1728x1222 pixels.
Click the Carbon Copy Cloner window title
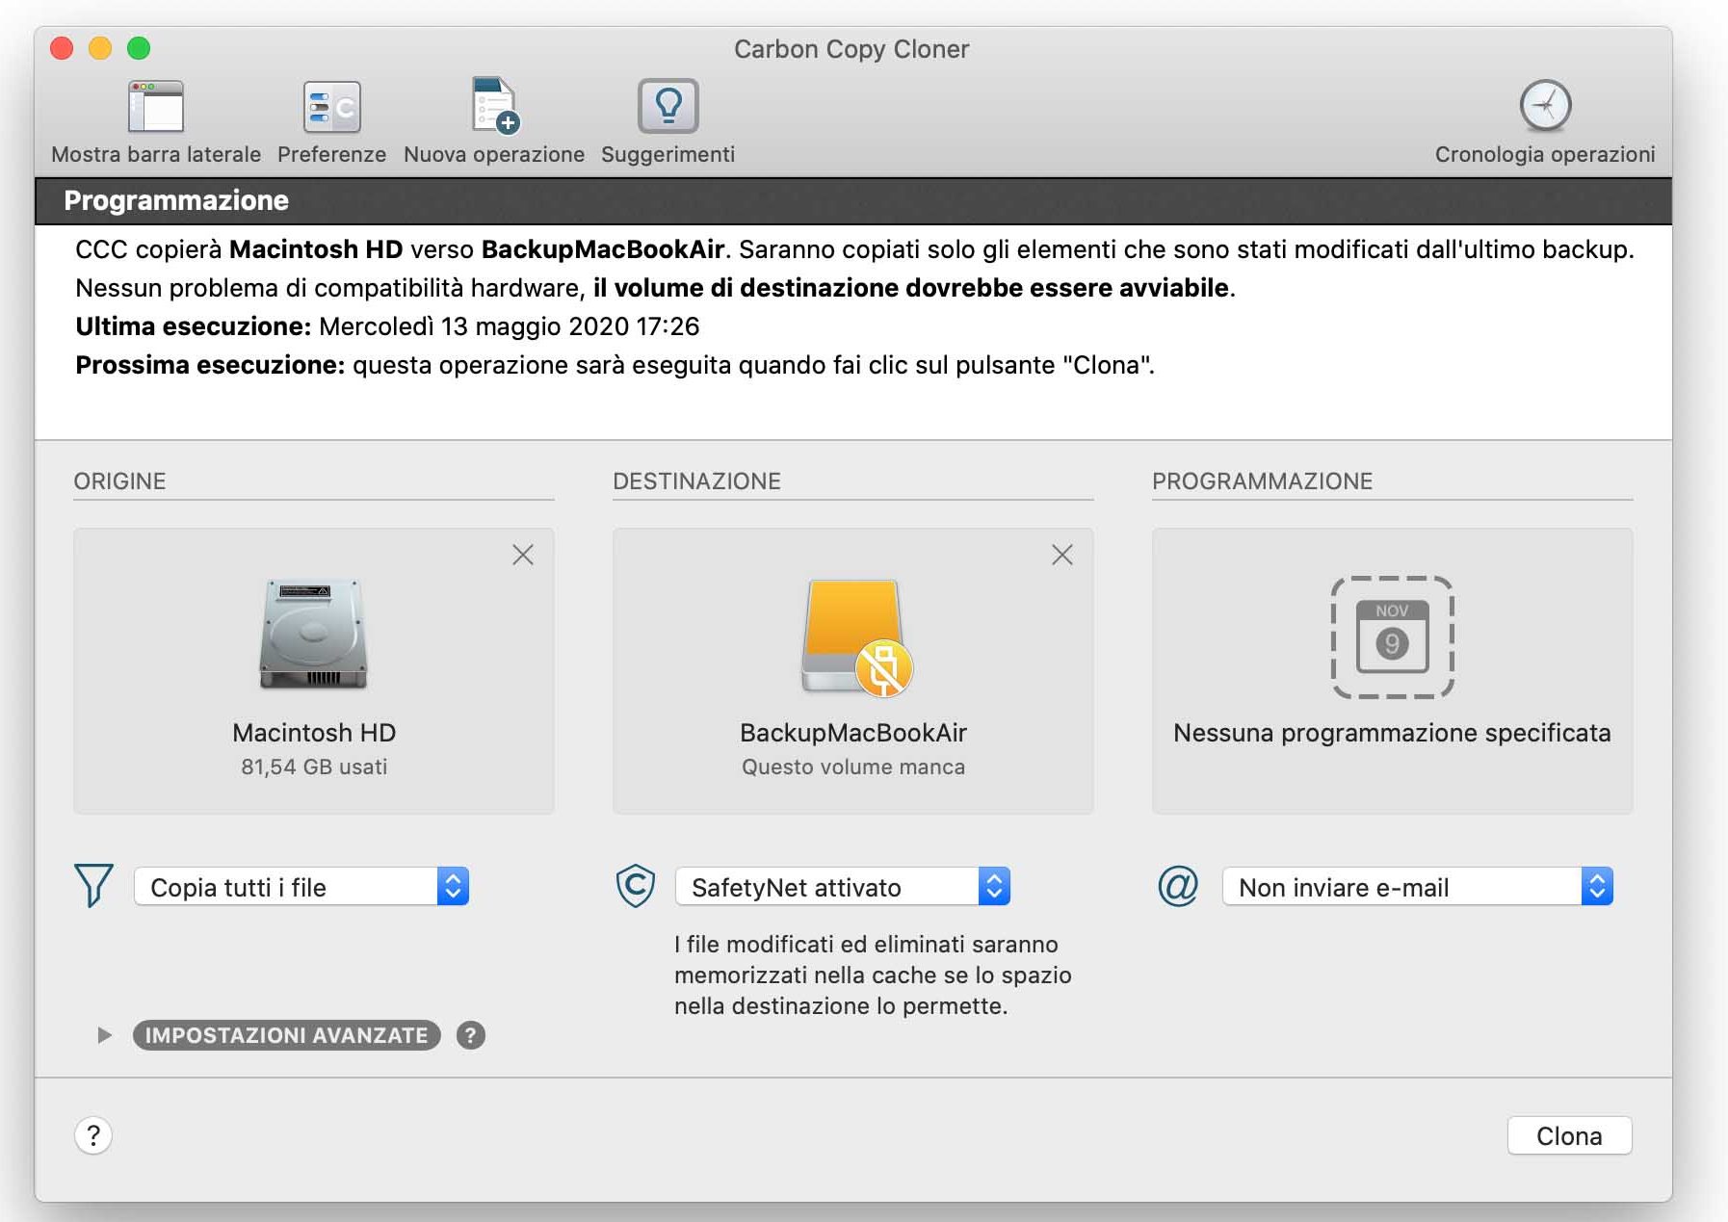pyautogui.click(x=851, y=49)
